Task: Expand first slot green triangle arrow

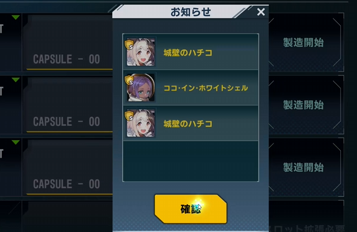Action: coord(16,17)
